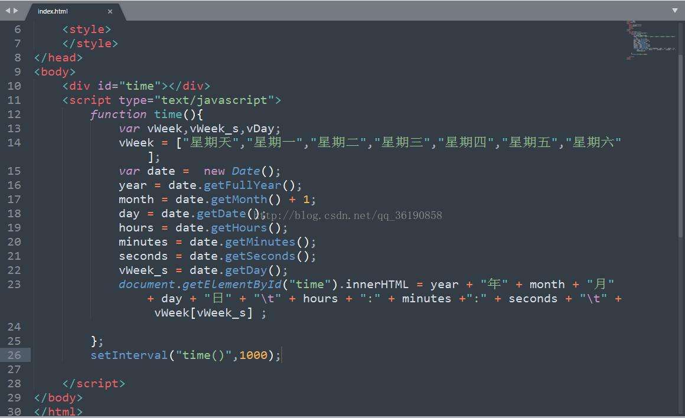This screenshot has width=685, height=418.
Task: Click the getDate method call
Action: (x=221, y=214)
